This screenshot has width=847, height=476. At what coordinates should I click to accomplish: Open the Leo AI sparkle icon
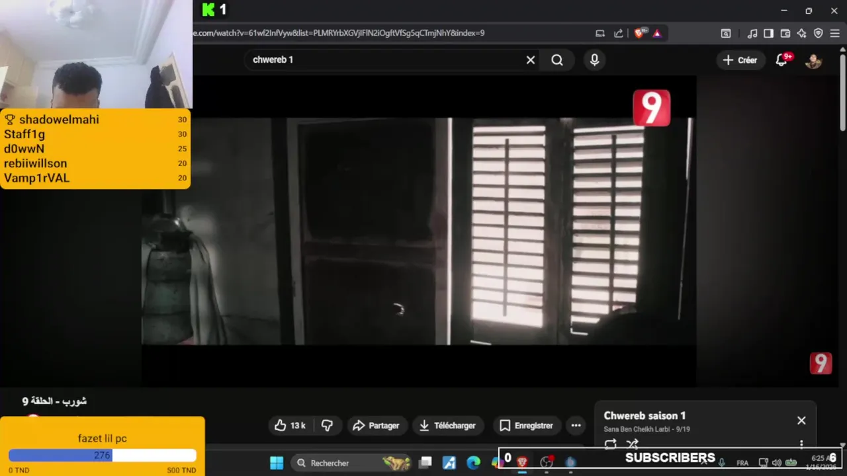[802, 33]
